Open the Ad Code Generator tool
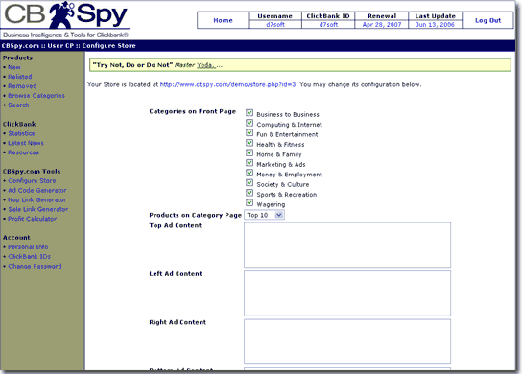 pyautogui.click(x=37, y=190)
